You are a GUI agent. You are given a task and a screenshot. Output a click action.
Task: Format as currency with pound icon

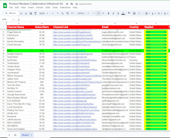[53, 13]
